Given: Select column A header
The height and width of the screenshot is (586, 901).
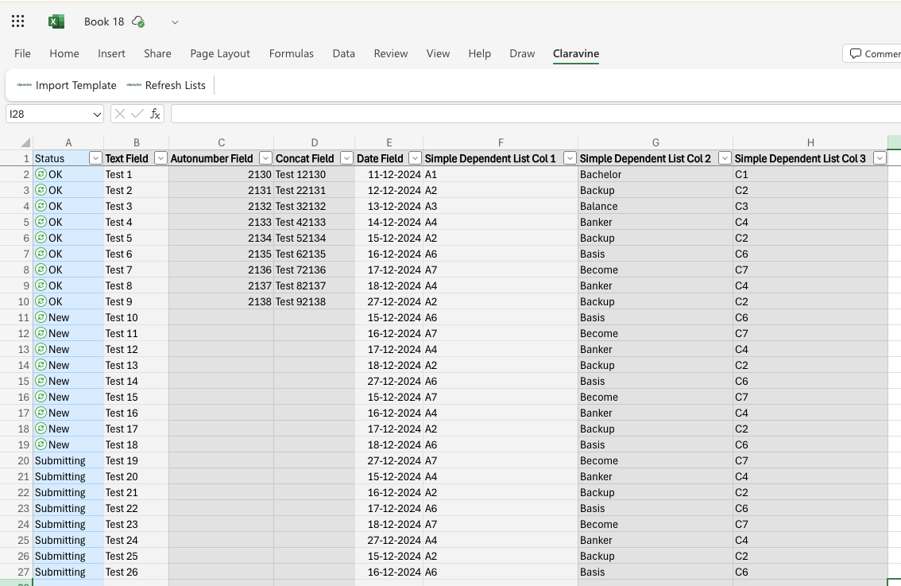Looking at the screenshot, I should [68, 142].
